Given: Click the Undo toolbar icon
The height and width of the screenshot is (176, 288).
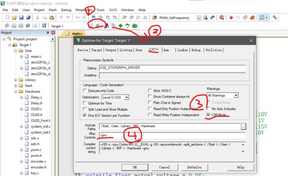Looking at the screenshot, I should 61,18.
